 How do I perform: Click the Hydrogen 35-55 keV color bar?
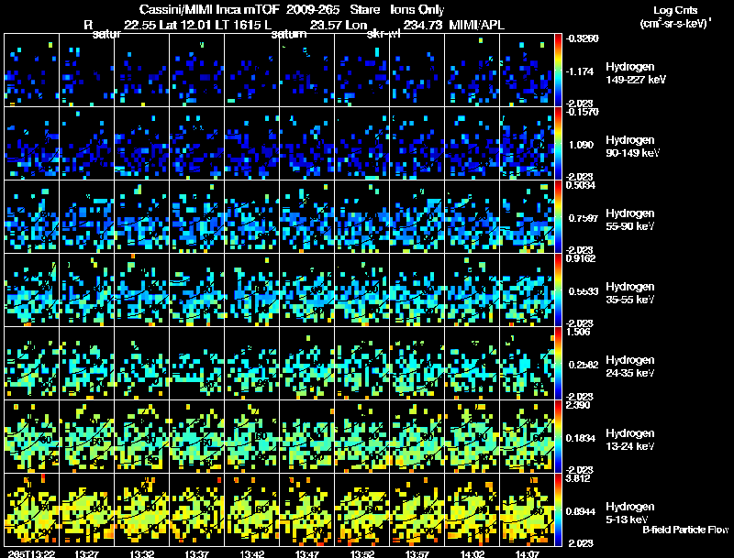(x=558, y=290)
